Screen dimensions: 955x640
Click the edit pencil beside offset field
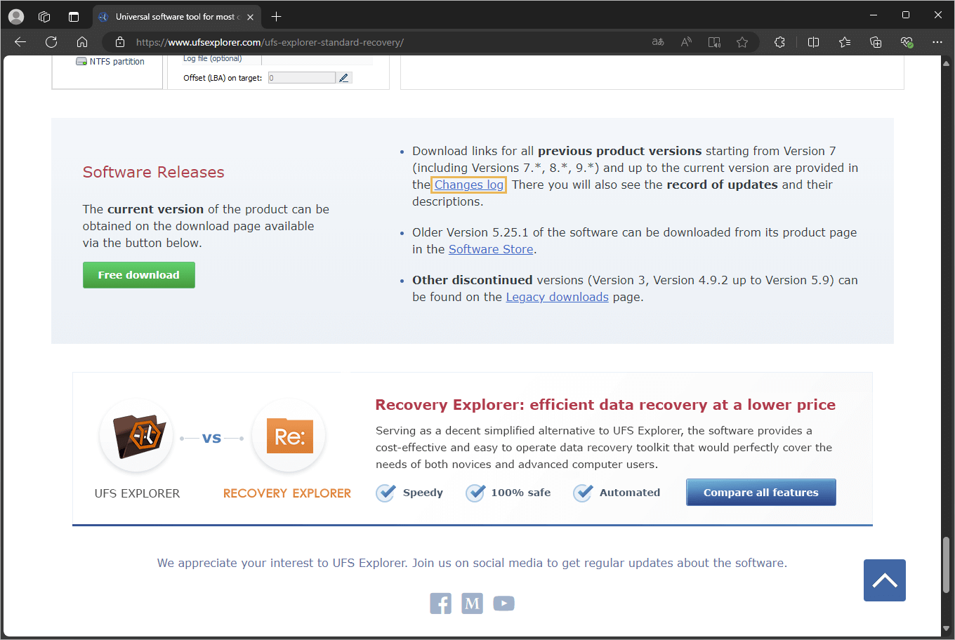(343, 78)
